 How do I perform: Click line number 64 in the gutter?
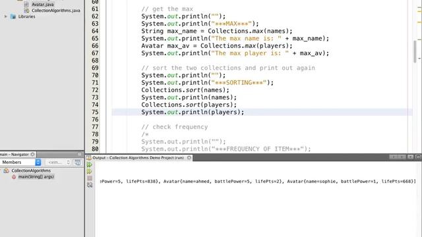[x=95, y=31]
